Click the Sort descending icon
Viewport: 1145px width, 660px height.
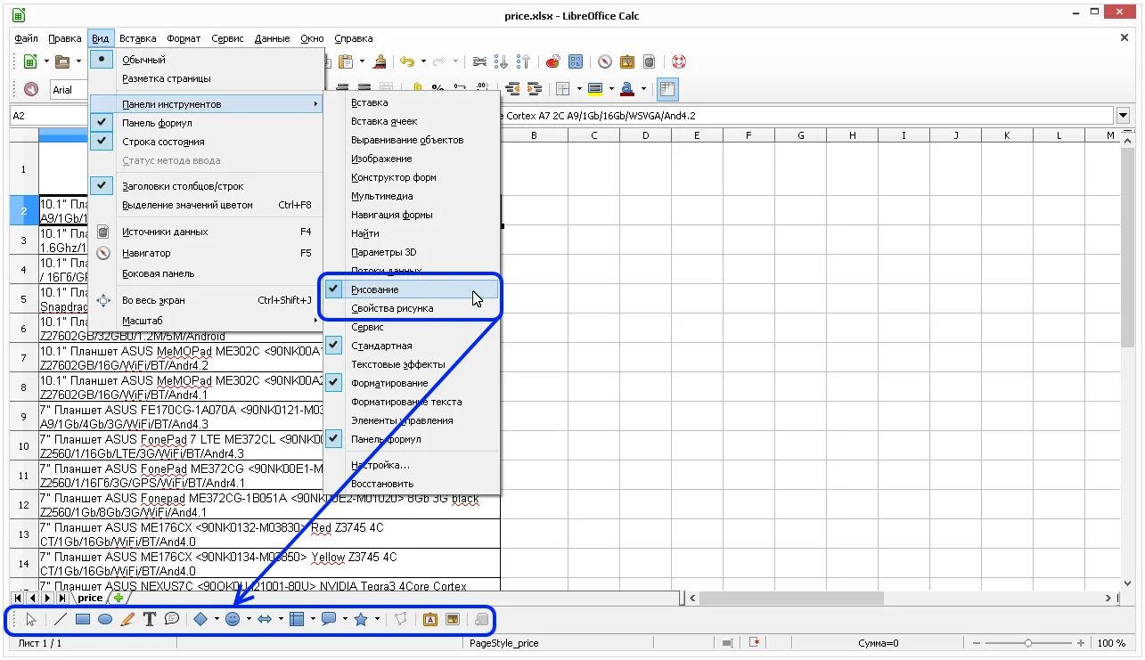(524, 61)
